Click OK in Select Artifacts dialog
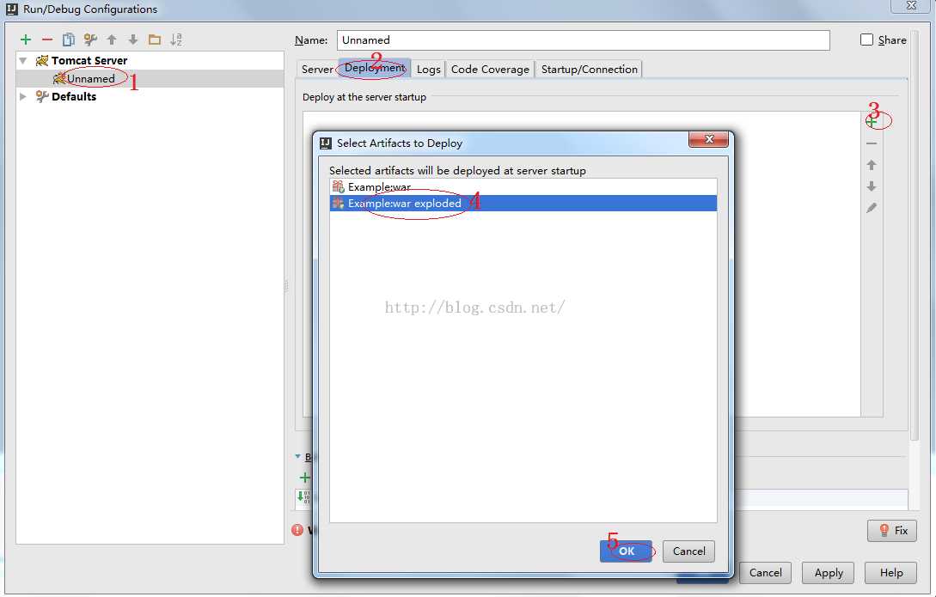 627,551
